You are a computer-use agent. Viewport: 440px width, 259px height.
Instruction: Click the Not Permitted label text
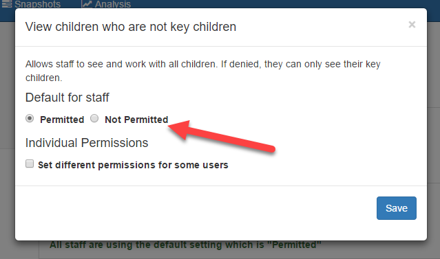point(136,120)
